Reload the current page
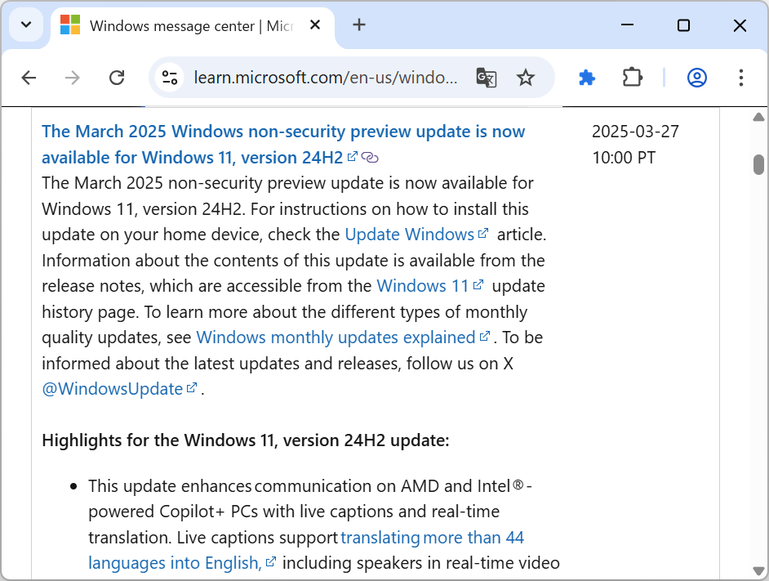This screenshot has height=581, width=769. 117,78
